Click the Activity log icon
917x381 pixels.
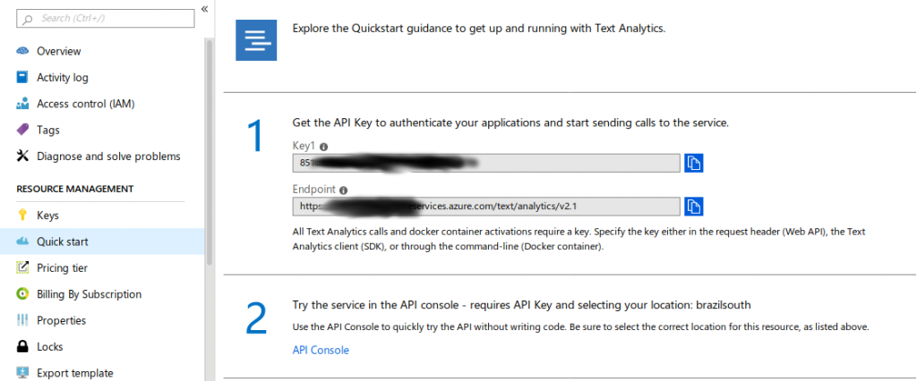coord(22,78)
